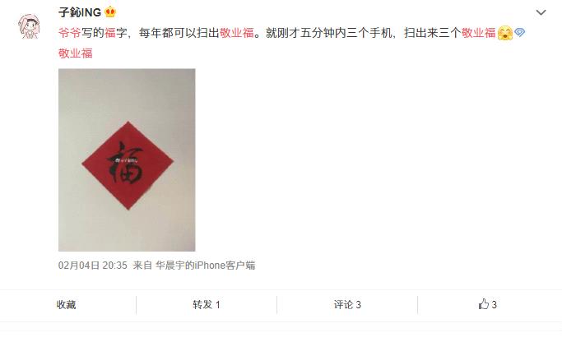This screenshot has width=562, height=342.
Task: Click the user avatar of 子鈊ING
Action: tap(30, 26)
